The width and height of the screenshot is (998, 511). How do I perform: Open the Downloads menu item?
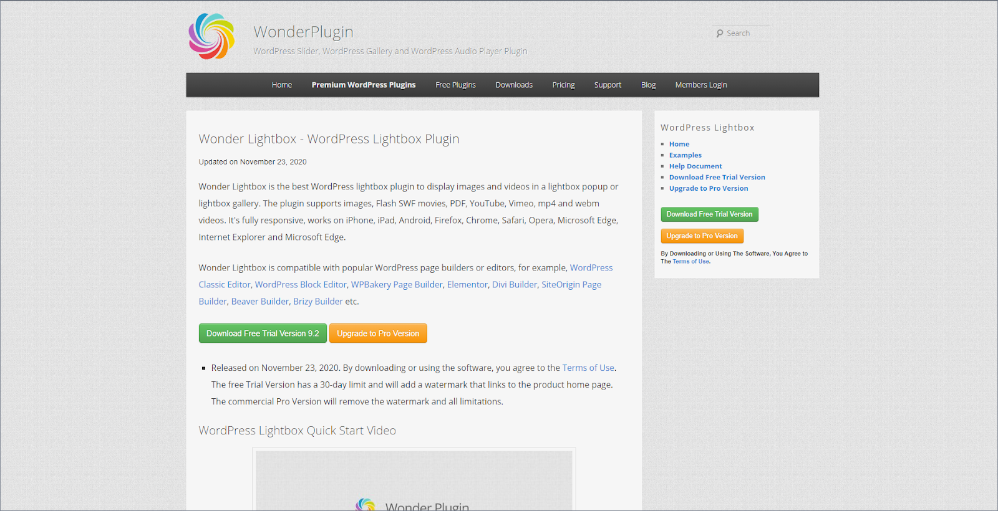click(514, 85)
